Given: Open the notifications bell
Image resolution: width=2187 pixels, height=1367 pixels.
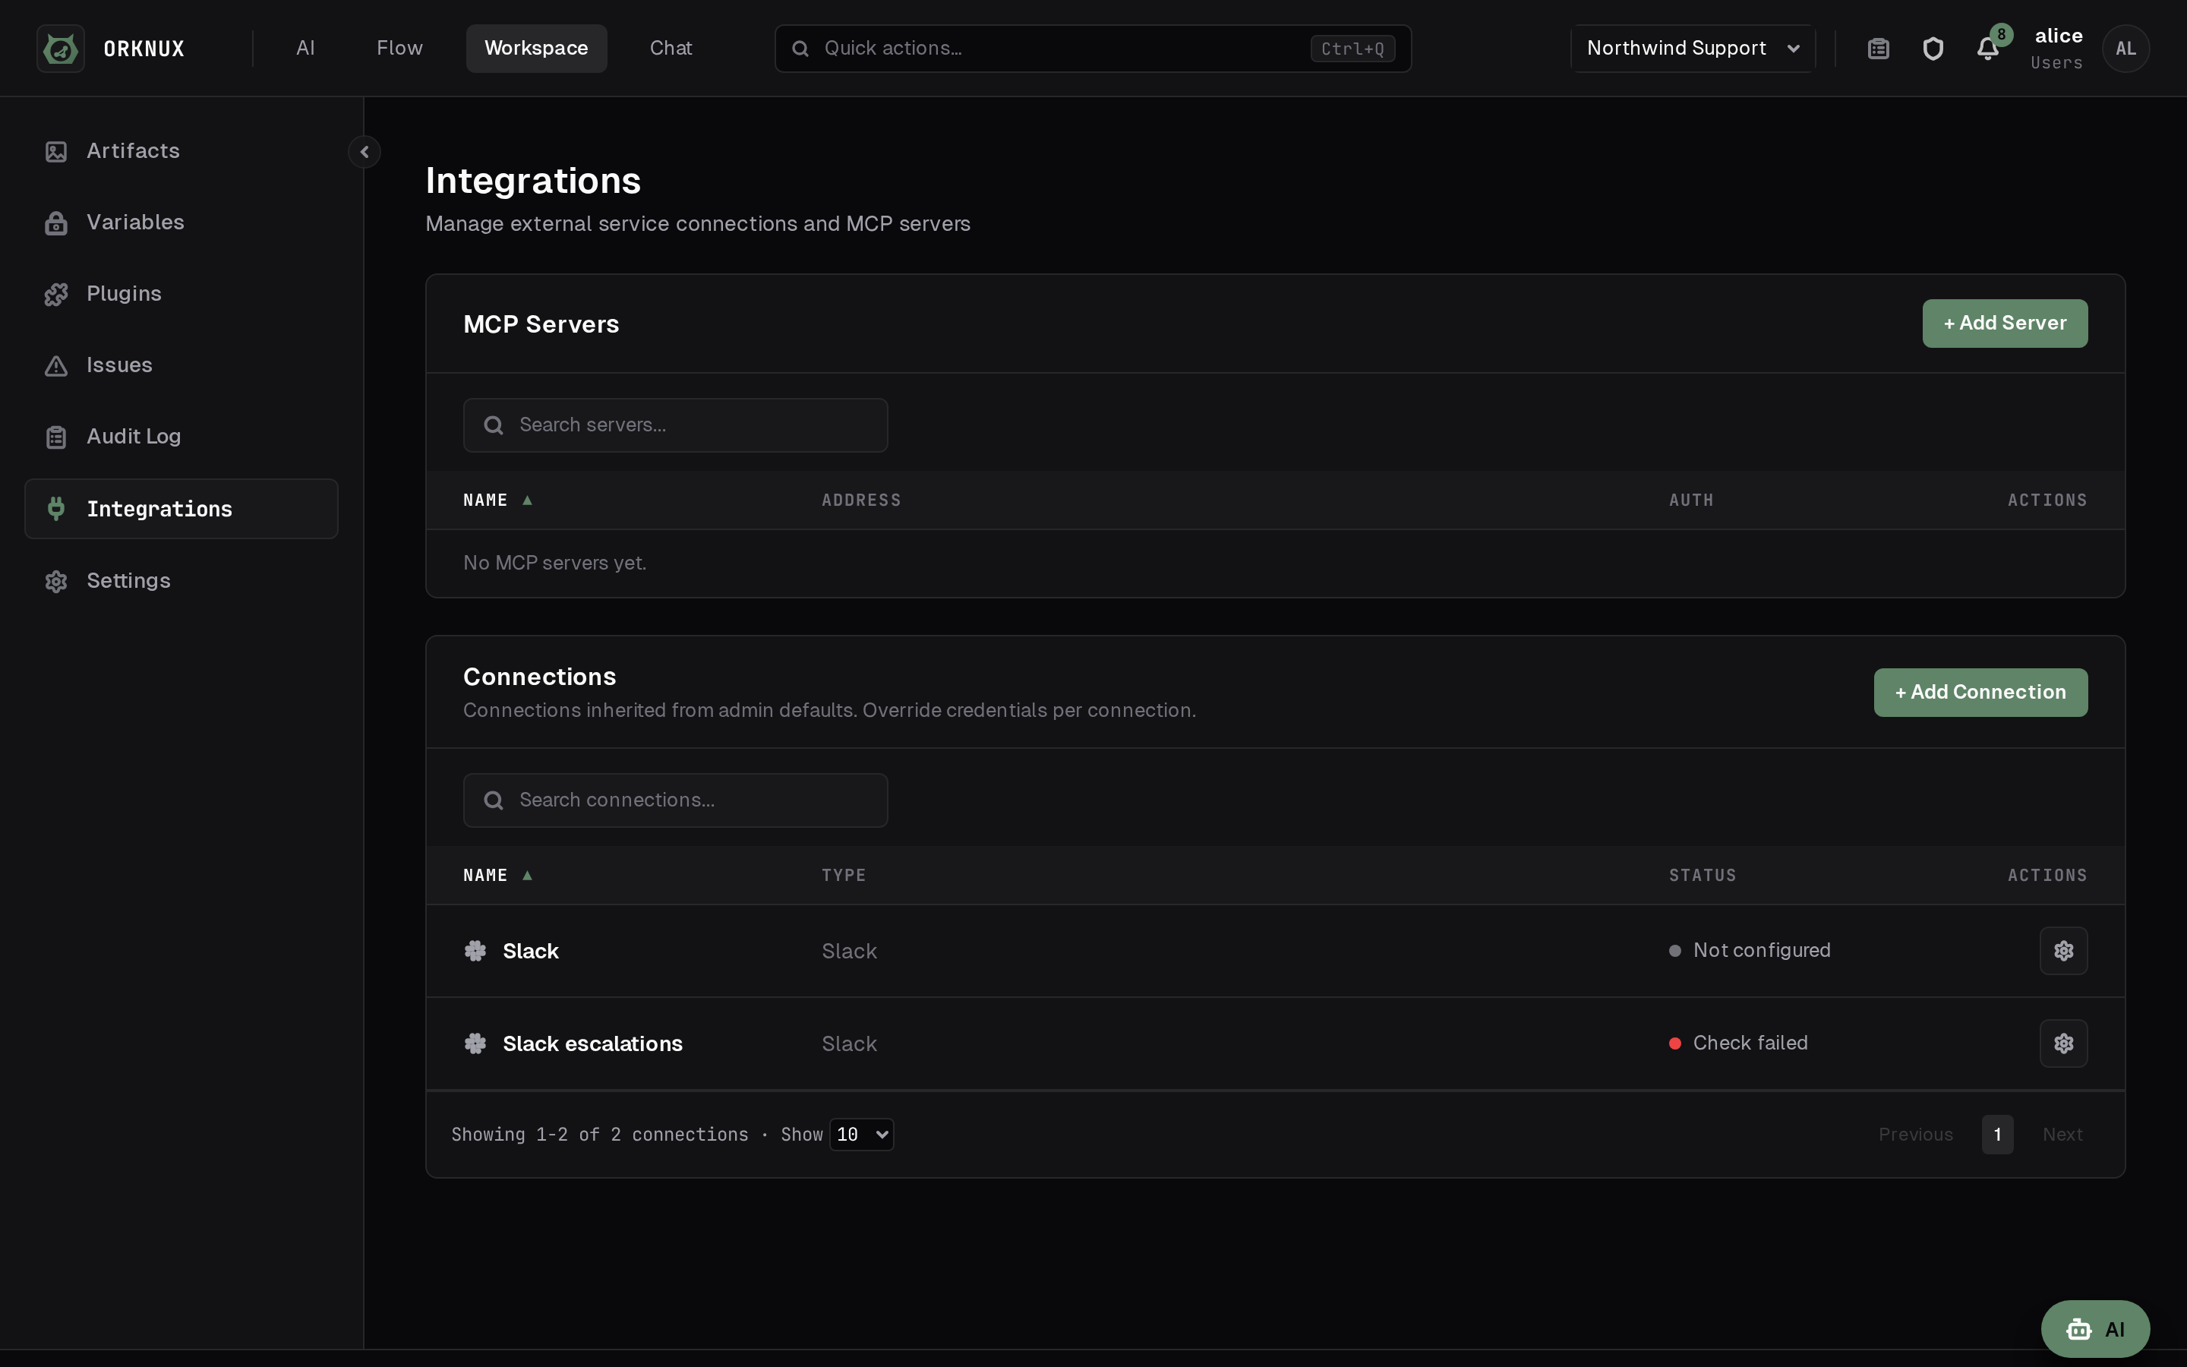Looking at the screenshot, I should pyautogui.click(x=1987, y=48).
